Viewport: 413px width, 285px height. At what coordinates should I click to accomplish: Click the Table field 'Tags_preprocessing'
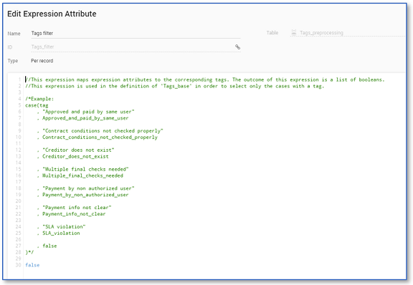[348, 33]
